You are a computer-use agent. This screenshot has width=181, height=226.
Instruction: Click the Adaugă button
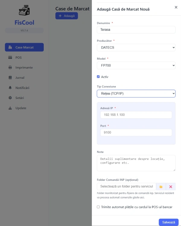tap(67, 16)
